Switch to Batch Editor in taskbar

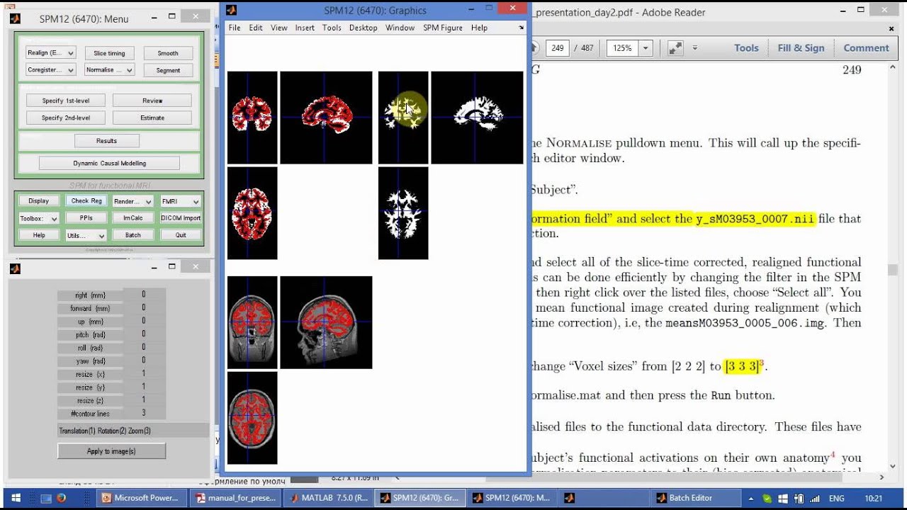tap(697, 498)
